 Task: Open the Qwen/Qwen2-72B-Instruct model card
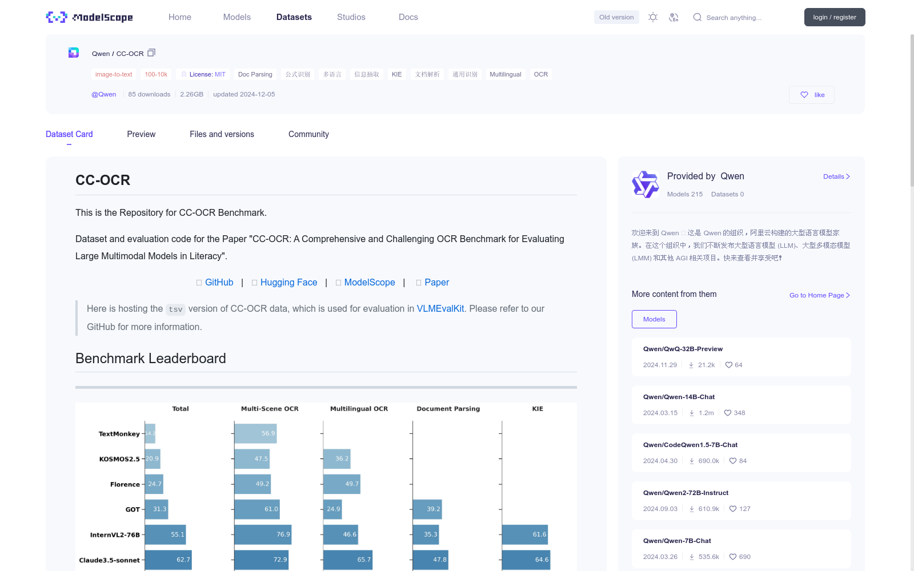(x=741, y=501)
